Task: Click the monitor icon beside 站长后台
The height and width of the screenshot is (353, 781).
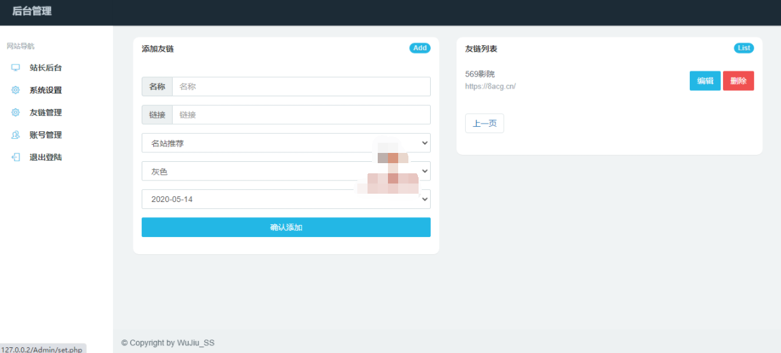Action: coord(15,68)
